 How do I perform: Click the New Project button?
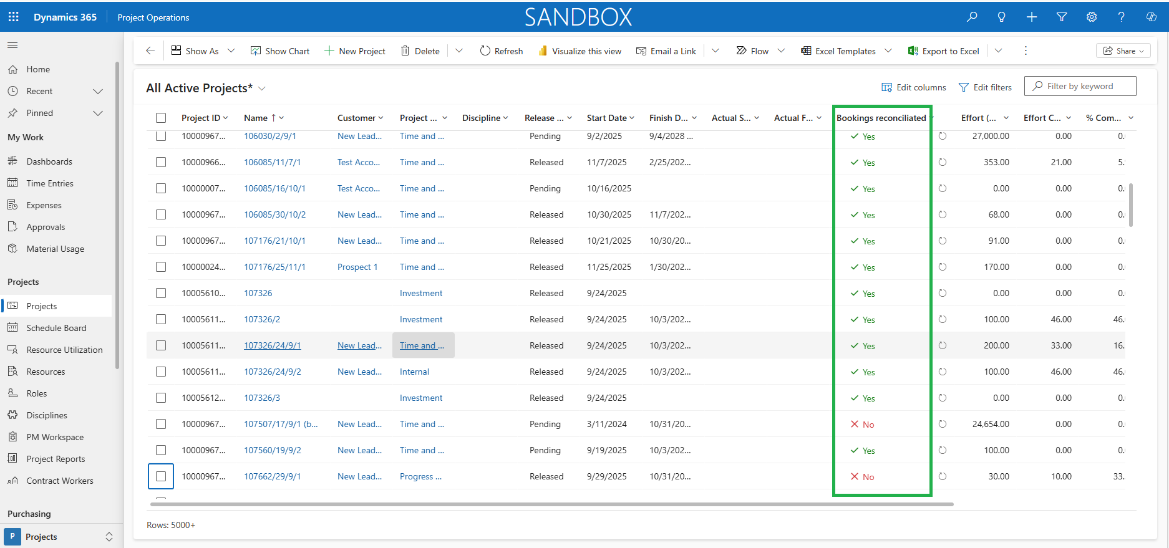(355, 51)
